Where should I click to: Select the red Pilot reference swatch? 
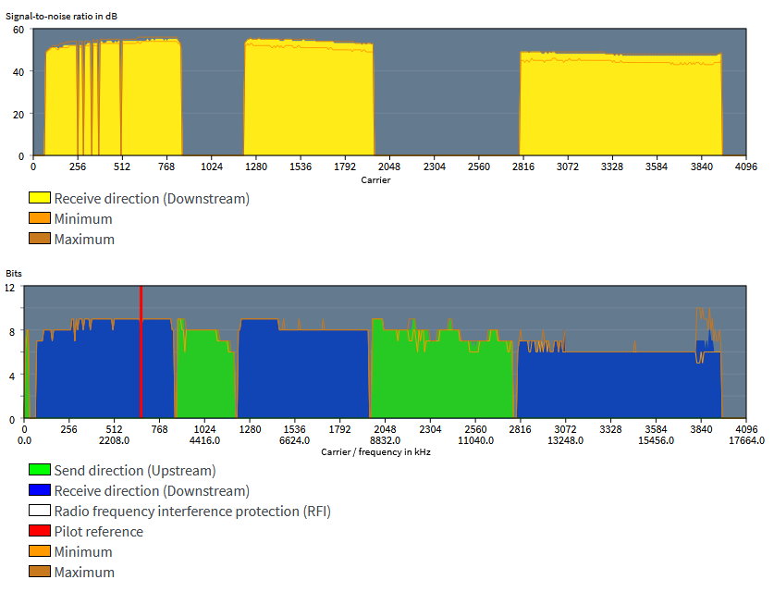40,532
